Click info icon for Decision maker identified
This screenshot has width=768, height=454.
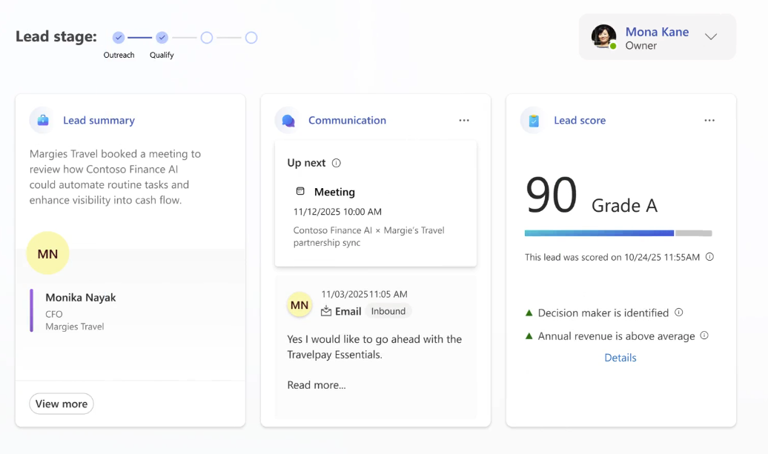coord(679,313)
